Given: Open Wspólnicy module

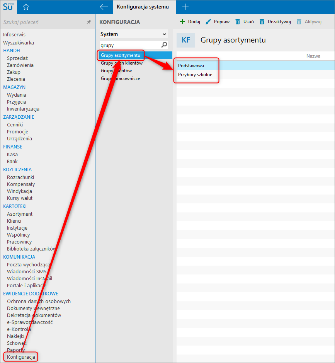Looking at the screenshot, I should tap(18, 235).
